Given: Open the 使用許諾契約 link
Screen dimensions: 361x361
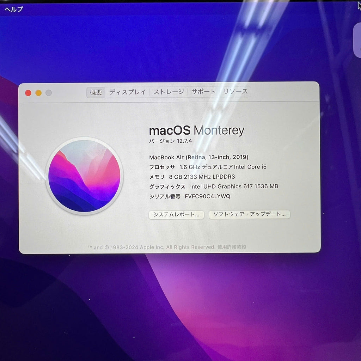Looking at the screenshot, I should pos(232,247).
